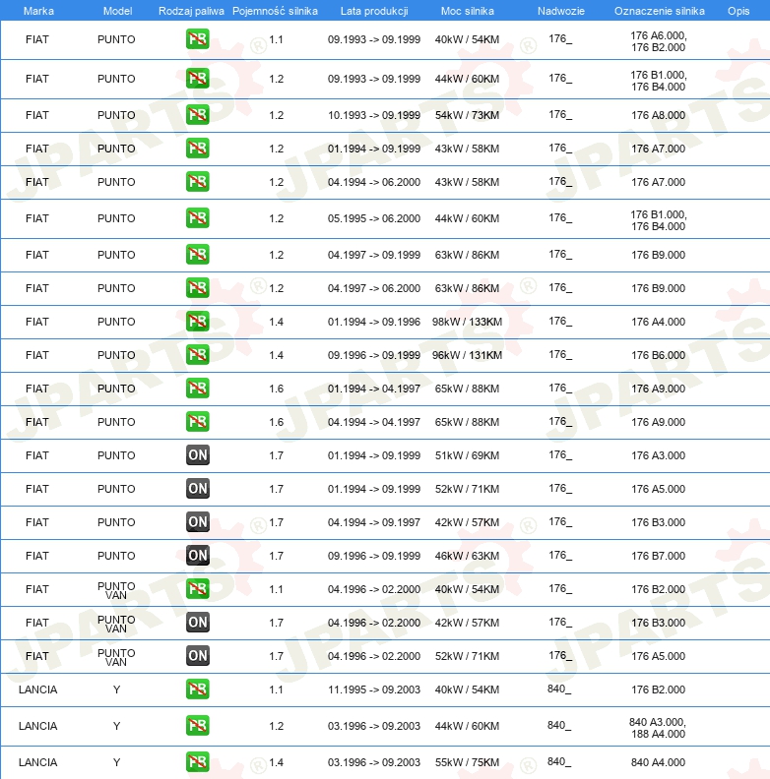770x779 pixels.
Task: Click the petrol icon in the 40kW / 54KM Fiat Punto 09.1993 row
Action: [x=198, y=39]
